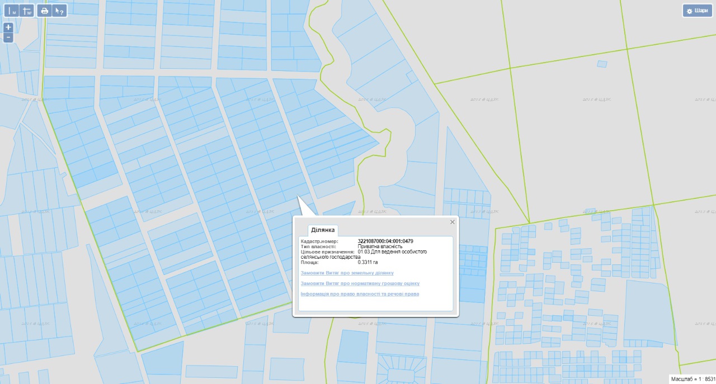
Task: Click the cadastral number 3221087000:04:001:0479
Action: pos(385,241)
